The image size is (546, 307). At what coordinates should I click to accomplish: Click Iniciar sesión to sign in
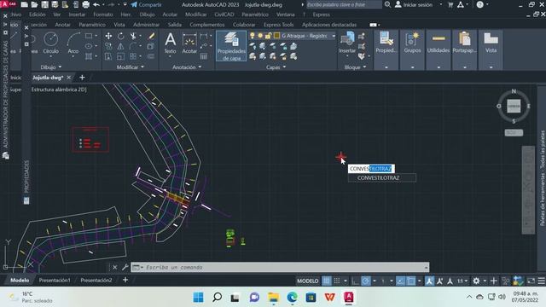[x=414, y=4]
